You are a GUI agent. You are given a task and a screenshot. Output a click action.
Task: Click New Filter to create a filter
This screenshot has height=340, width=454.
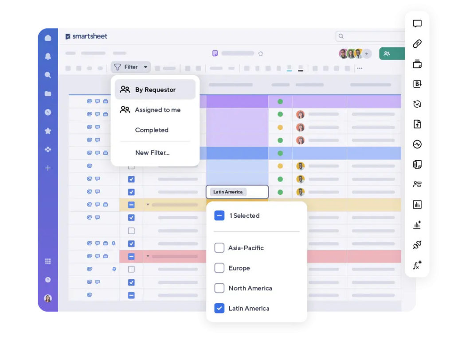pyautogui.click(x=152, y=152)
